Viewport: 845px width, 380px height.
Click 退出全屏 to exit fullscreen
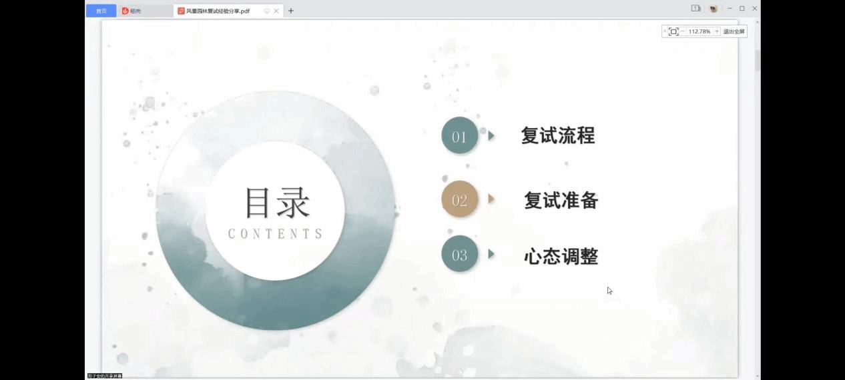click(734, 31)
